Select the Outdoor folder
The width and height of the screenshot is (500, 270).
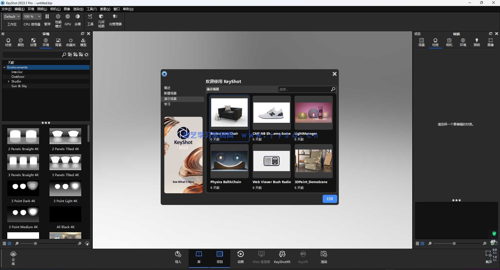pyautogui.click(x=18, y=77)
